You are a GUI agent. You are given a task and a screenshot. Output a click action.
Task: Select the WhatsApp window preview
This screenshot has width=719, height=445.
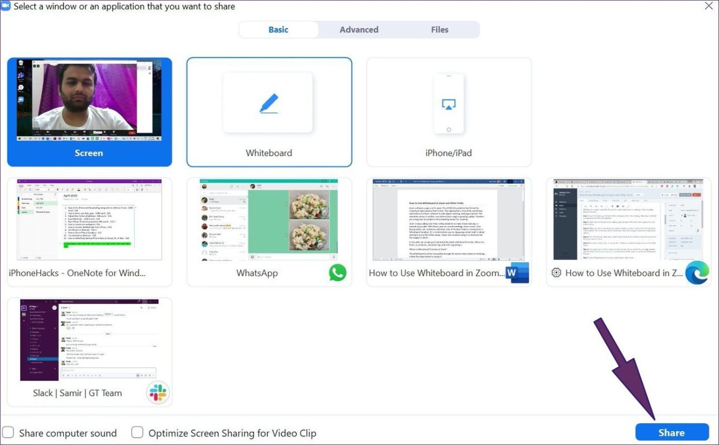click(269, 220)
